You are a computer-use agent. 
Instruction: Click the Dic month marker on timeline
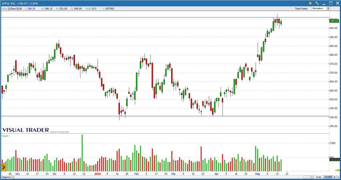(x=54, y=174)
